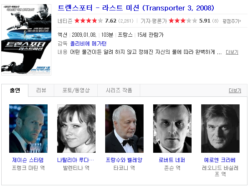Click the netizen red star rating
The width and height of the screenshot is (250, 187).
[88, 21]
